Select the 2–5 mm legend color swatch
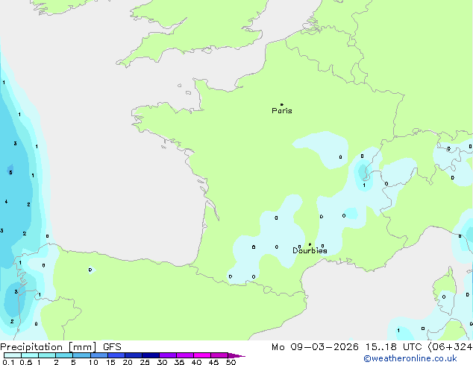Image resolution: width=473 pixels, height=365 pixels. 64,355
